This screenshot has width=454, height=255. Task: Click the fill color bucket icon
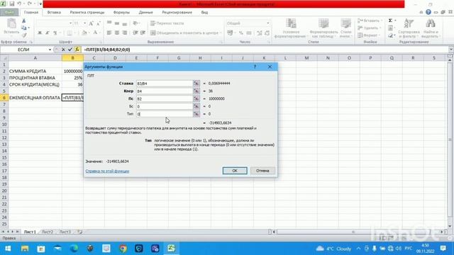pos(84,33)
